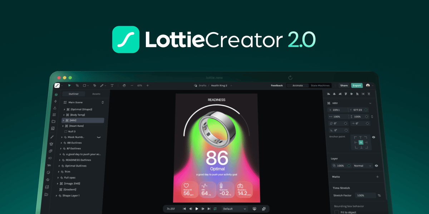Switch to the Outliner tab

pyautogui.click(x=74, y=94)
